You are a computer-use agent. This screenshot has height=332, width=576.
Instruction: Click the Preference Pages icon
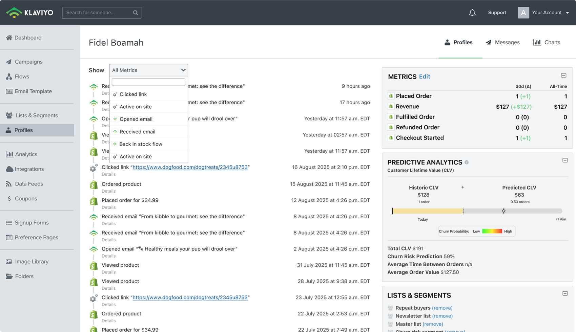point(9,238)
